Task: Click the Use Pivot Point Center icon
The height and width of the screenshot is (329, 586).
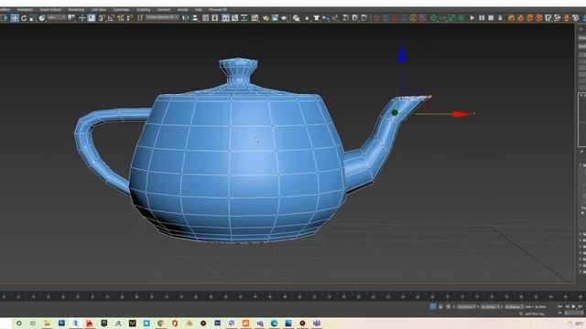Action: click(x=71, y=18)
